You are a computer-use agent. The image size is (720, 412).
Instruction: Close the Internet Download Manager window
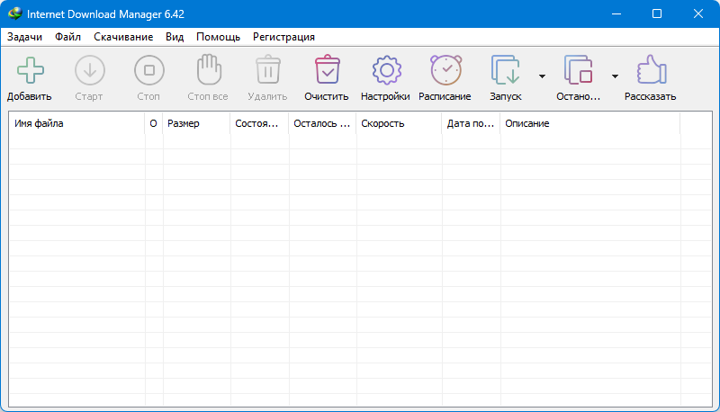point(698,13)
